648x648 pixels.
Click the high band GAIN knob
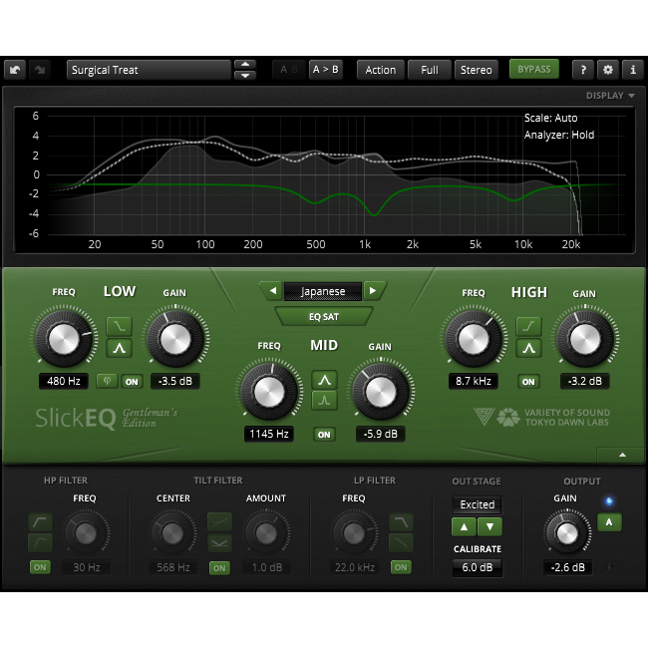coord(585,339)
